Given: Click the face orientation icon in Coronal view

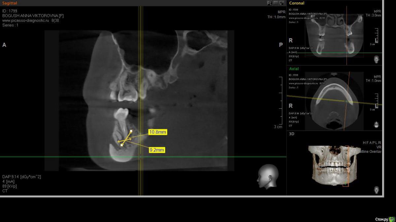Looking at the screenshot, I should 377,59.
